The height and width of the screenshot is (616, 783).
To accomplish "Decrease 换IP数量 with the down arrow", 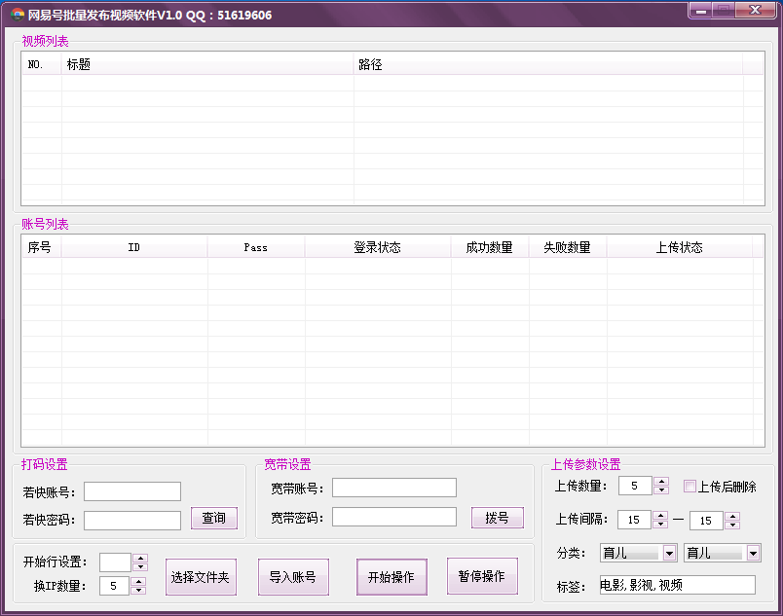I will click(138, 590).
